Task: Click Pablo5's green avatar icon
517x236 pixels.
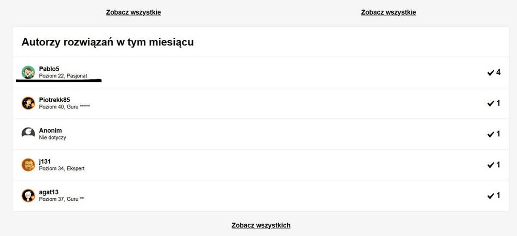Action: (x=28, y=72)
